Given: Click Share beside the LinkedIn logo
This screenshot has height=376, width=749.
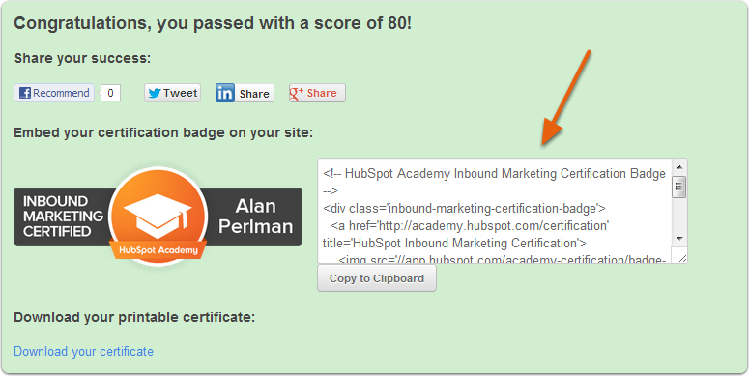Looking at the screenshot, I should click(x=254, y=93).
